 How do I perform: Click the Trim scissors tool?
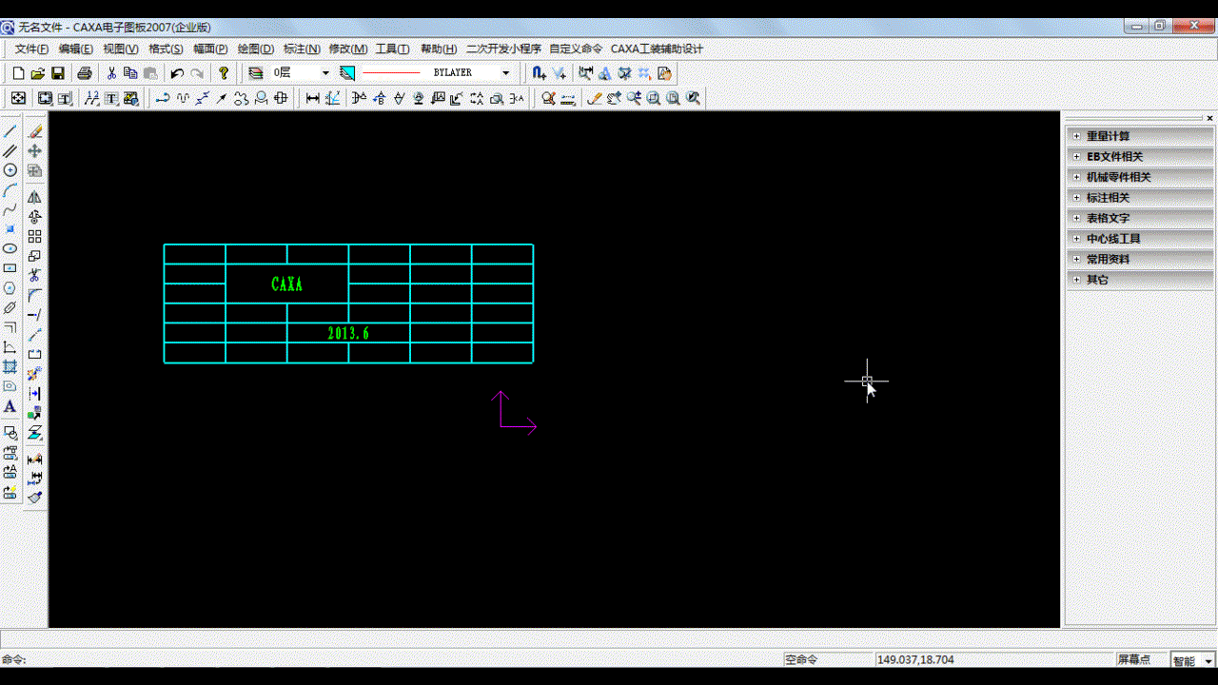pyautogui.click(x=35, y=276)
